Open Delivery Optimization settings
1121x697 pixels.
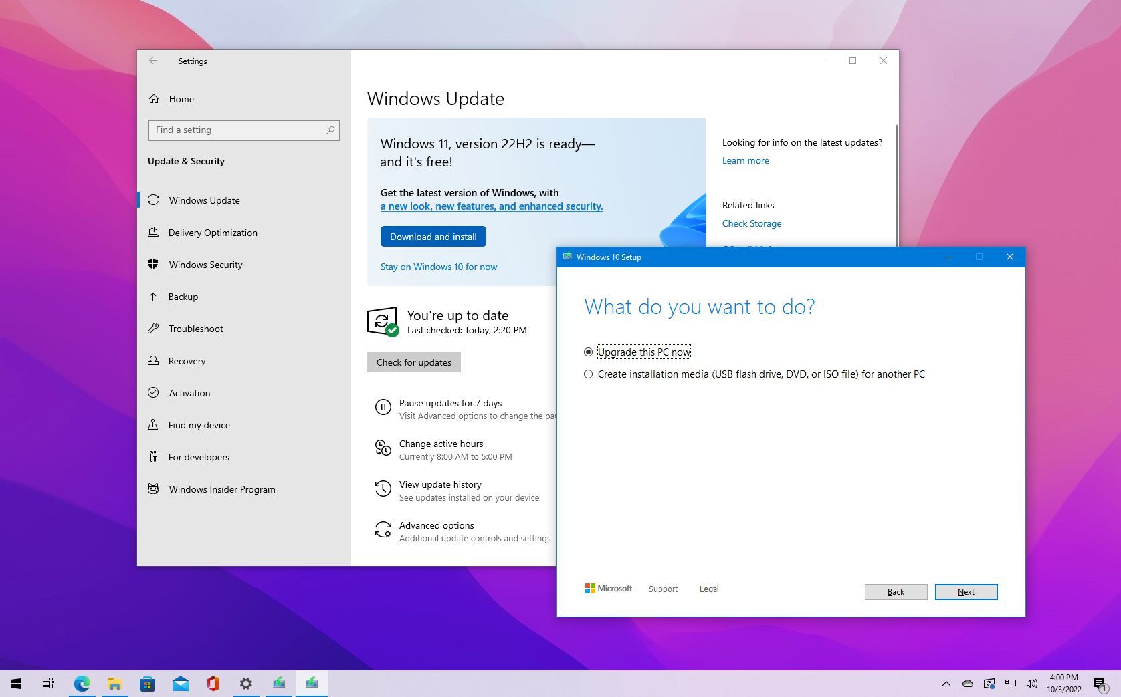pyautogui.click(x=213, y=233)
